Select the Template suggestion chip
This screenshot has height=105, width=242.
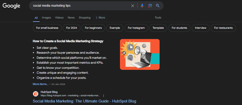158,28
